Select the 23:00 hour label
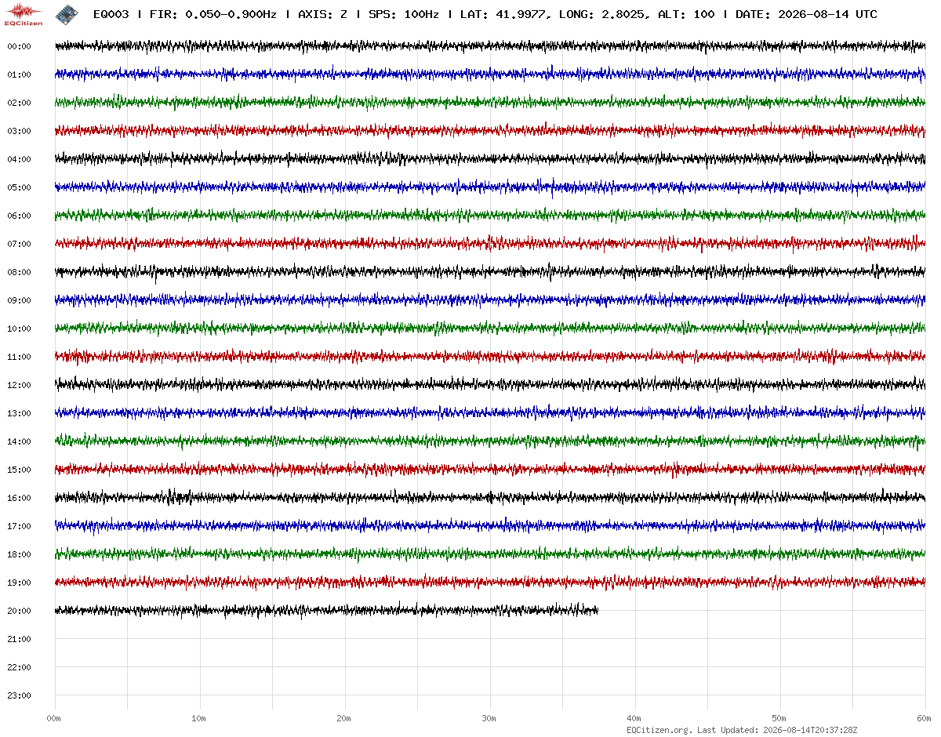This screenshot has width=941, height=737. [x=19, y=695]
